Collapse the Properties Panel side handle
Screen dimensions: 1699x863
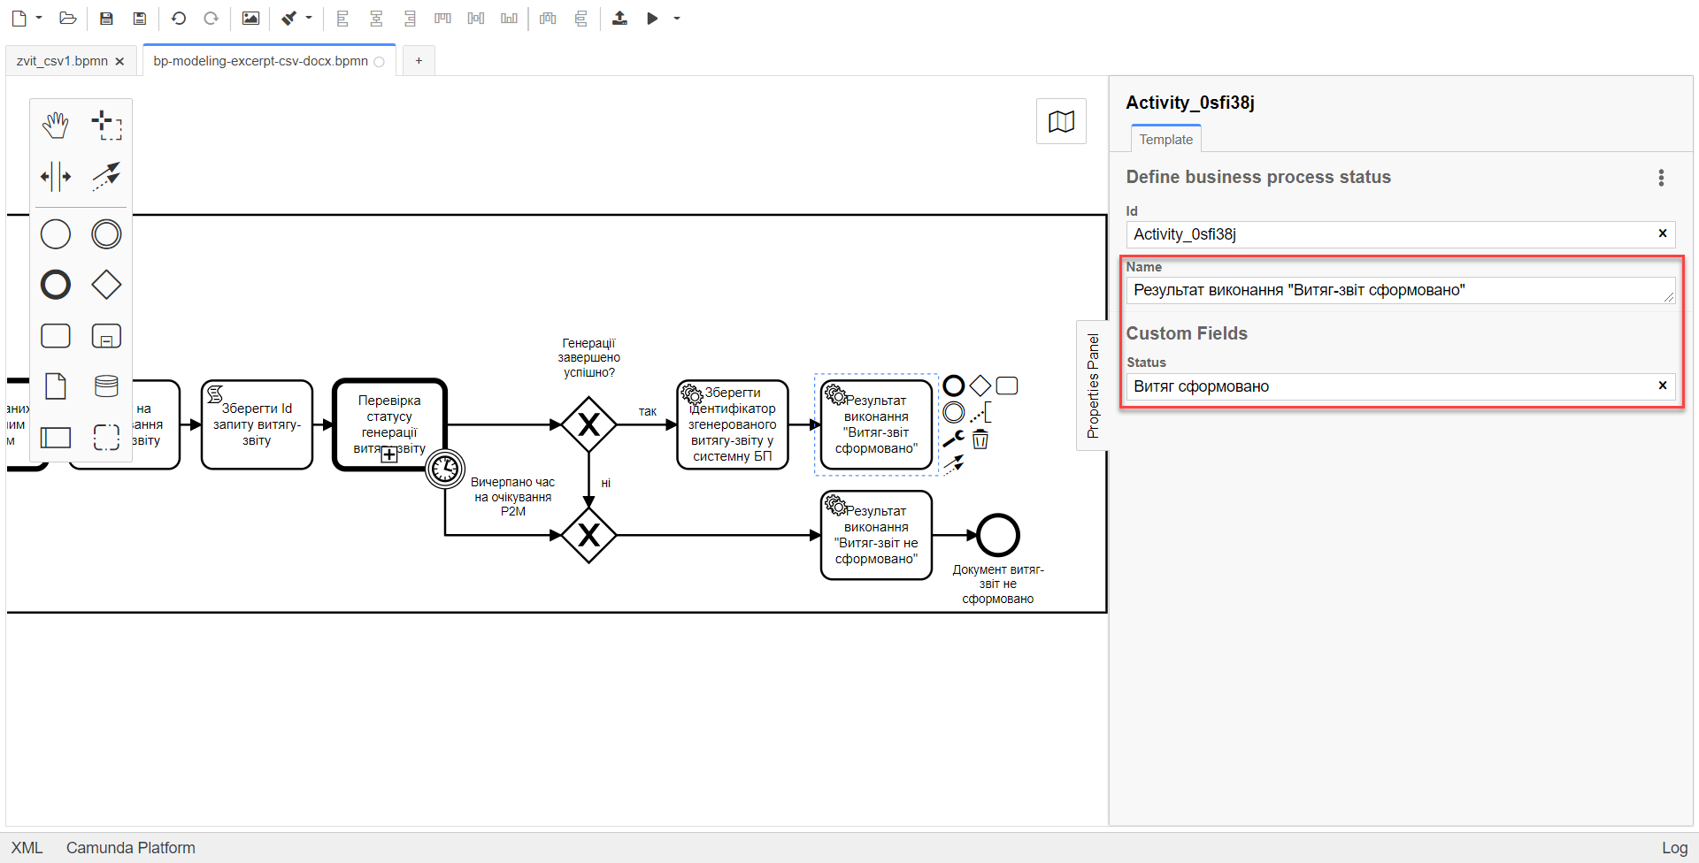pos(1093,386)
